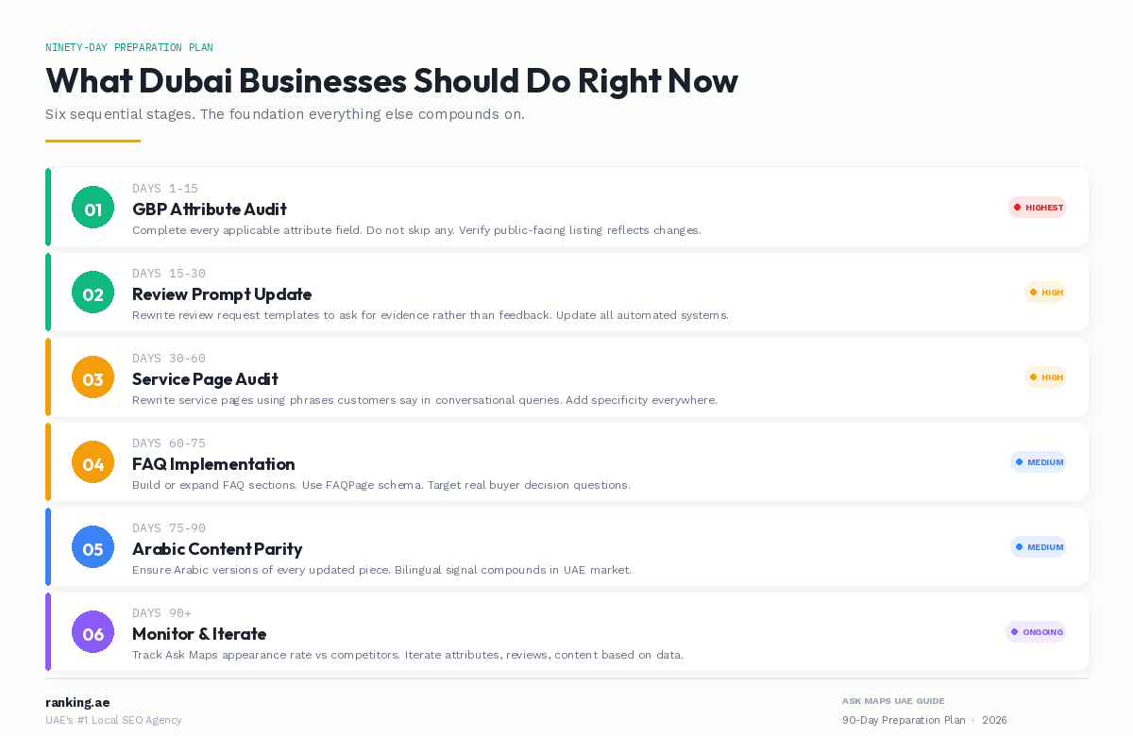Select MEDIUM badge on FAQ Implementation
The image size is (1133, 736).
pyautogui.click(x=1038, y=462)
